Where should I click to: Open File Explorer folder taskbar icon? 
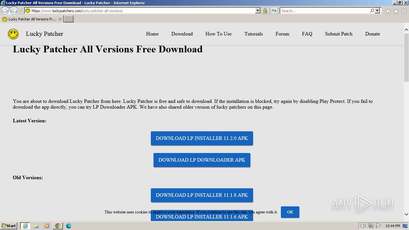coord(36,226)
